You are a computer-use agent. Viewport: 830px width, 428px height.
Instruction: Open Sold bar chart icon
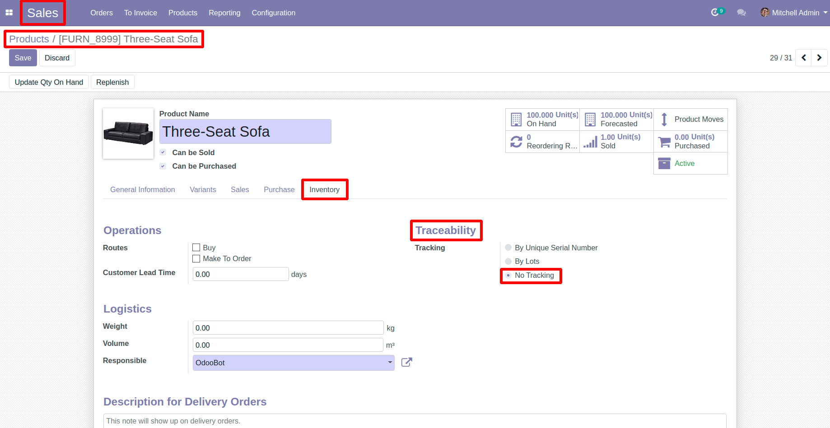[x=590, y=142]
